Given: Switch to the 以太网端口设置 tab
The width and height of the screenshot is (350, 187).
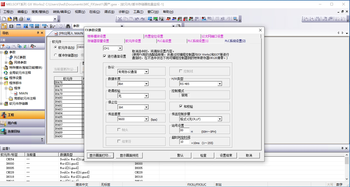Looking at the screenshot, I should click(x=212, y=37).
